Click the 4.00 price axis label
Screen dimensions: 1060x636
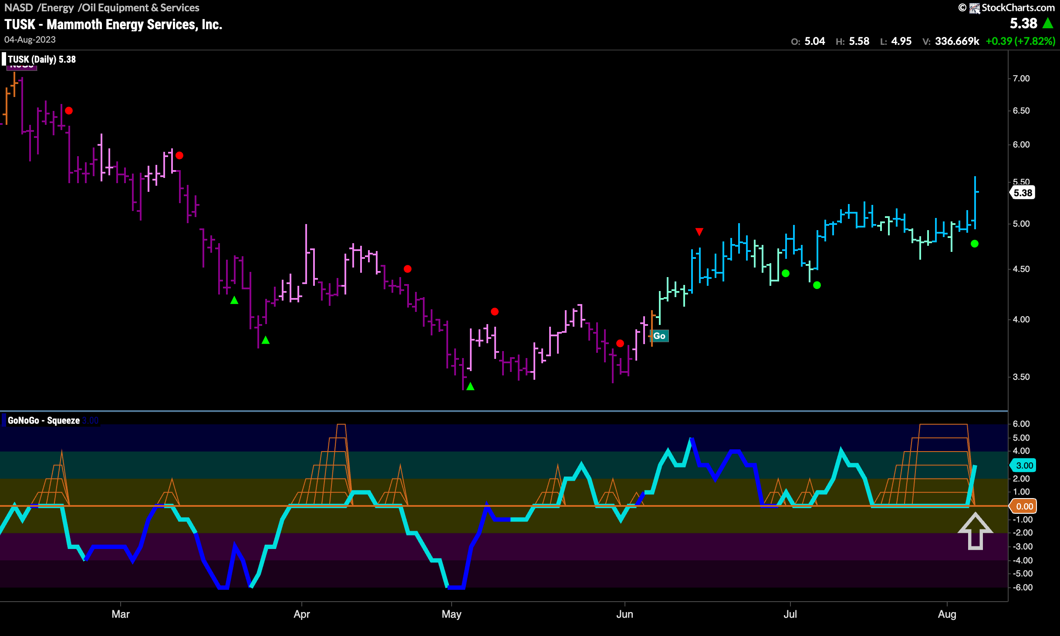[1021, 320]
